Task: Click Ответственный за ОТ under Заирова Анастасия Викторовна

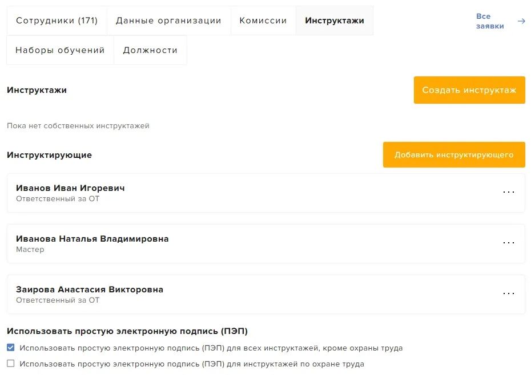Action: pyautogui.click(x=58, y=300)
